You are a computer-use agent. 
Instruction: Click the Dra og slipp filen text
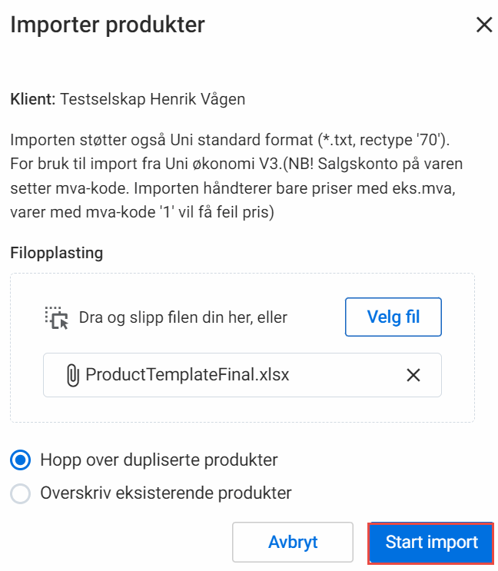[x=183, y=317]
